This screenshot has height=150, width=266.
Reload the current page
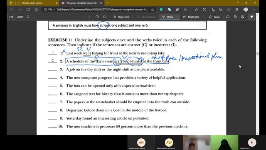(x=28, y=10)
